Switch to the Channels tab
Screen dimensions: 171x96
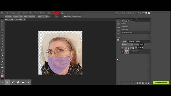[x=131, y=42]
